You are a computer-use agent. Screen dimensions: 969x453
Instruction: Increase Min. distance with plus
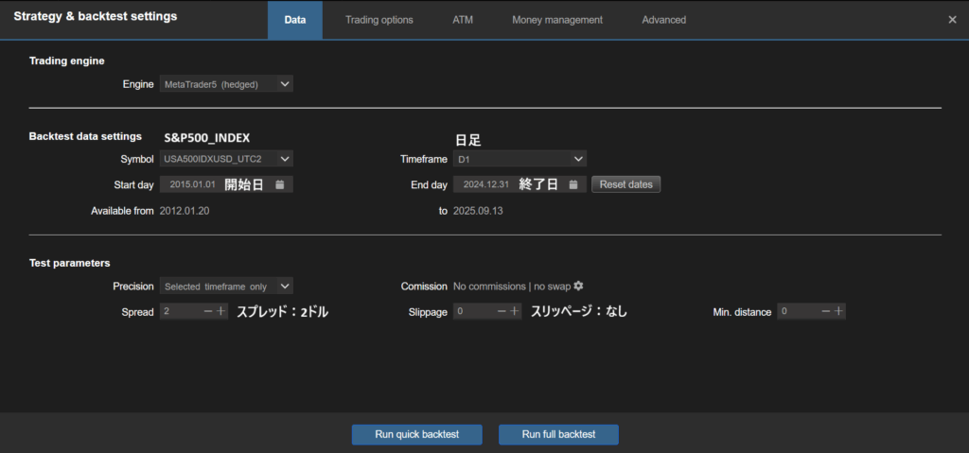[838, 311]
